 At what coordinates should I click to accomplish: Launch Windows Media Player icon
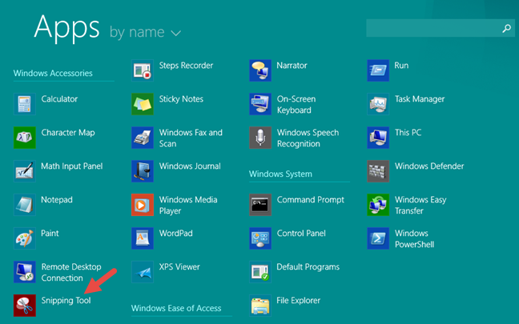point(143,205)
